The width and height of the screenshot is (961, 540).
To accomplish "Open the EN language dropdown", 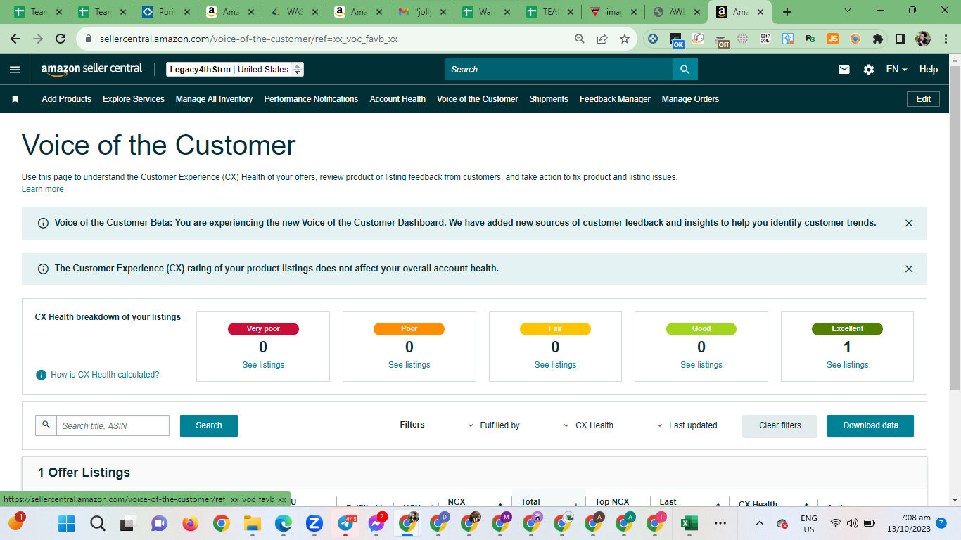I will [x=896, y=70].
